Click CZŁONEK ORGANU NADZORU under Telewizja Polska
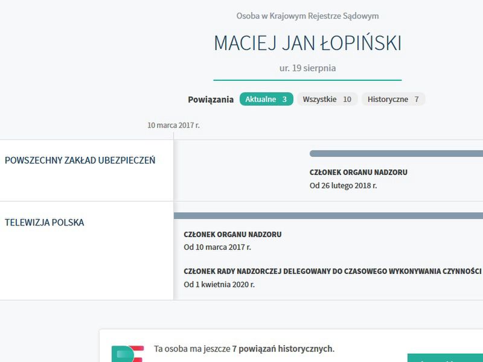The image size is (483, 362). click(x=232, y=235)
